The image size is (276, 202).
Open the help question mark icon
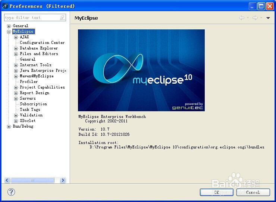tap(11, 192)
